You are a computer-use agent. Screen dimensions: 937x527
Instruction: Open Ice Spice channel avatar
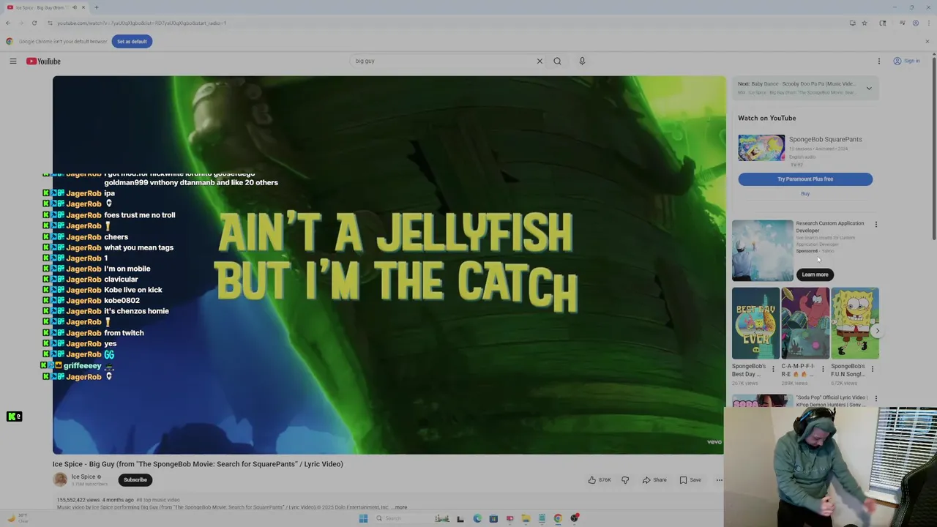tap(60, 480)
